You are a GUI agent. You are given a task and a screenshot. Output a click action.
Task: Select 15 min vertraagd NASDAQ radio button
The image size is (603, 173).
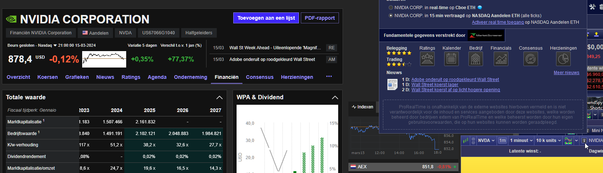pyautogui.click(x=391, y=16)
